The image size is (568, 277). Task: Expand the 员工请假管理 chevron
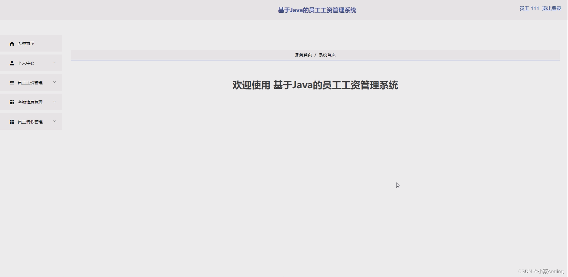(55, 121)
